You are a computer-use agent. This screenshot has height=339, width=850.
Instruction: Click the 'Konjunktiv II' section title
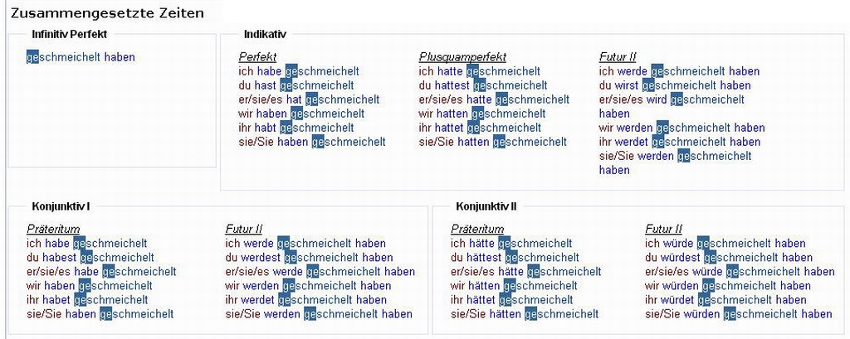[486, 206]
